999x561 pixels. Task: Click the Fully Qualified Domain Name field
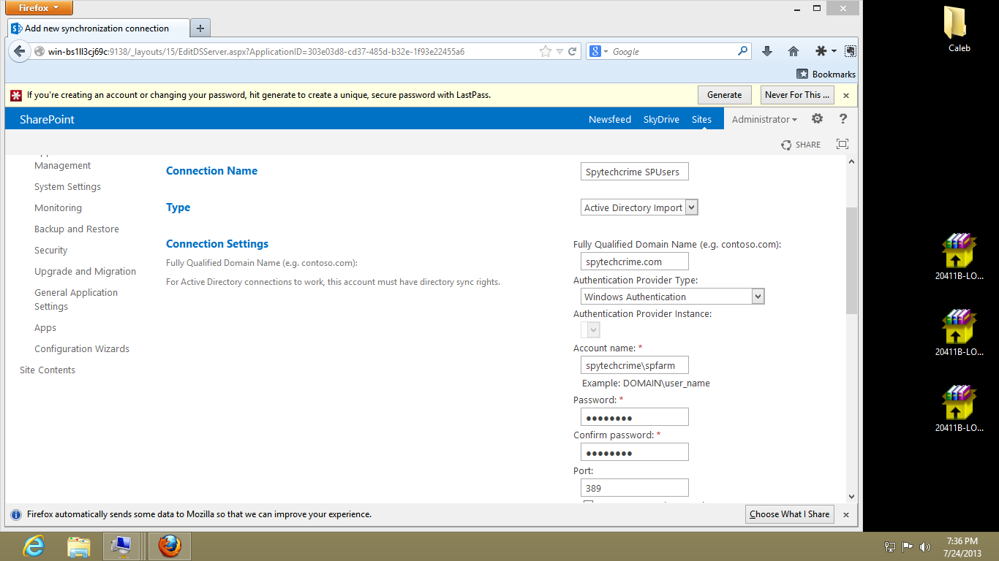pos(634,262)
